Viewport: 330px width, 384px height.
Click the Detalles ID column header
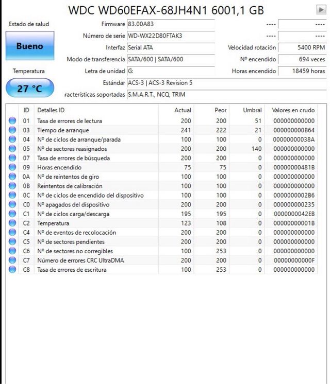pyautogui.click(x=51, y=110)
